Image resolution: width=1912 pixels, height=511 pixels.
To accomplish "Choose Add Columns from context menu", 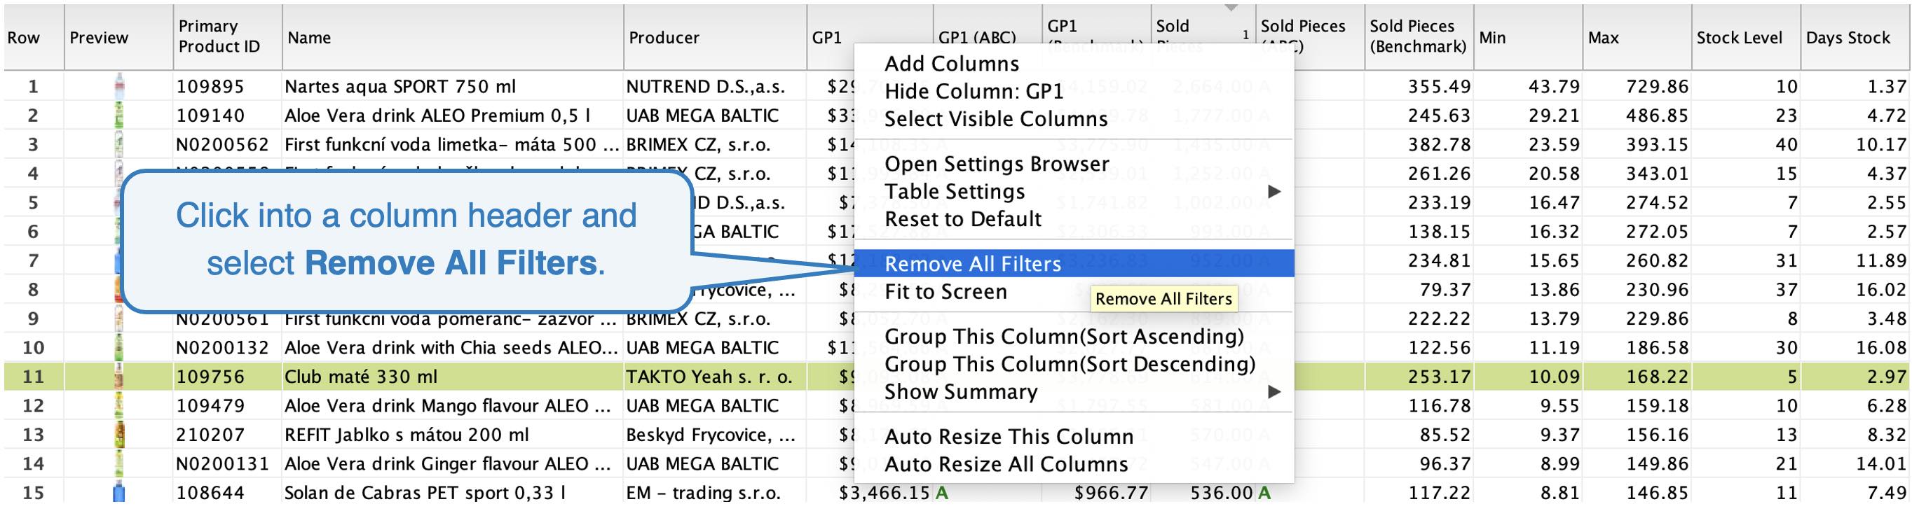I will 952,64.
